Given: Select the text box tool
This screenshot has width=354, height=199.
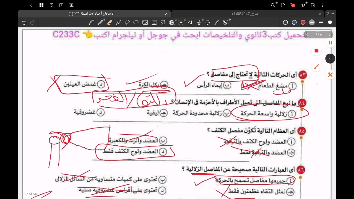Looking at the screenshot, I should coord(154,22).
